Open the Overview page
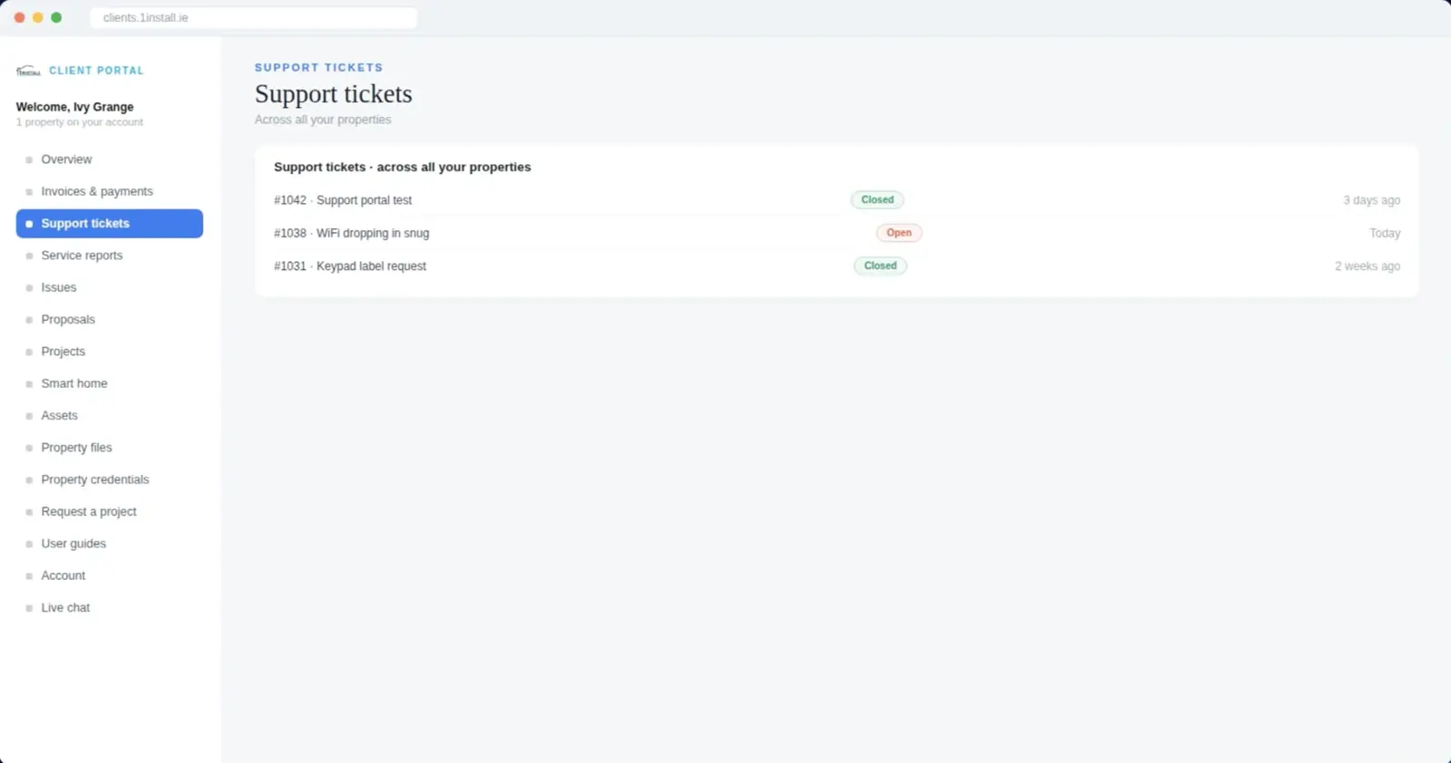 [110, 159]
